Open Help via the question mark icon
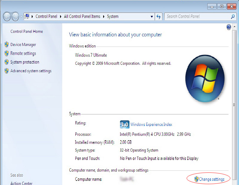 pyautogui.click(x=229, y=27)
